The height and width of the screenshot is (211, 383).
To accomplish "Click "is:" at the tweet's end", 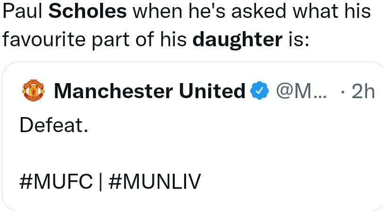I will pos(298,41).
